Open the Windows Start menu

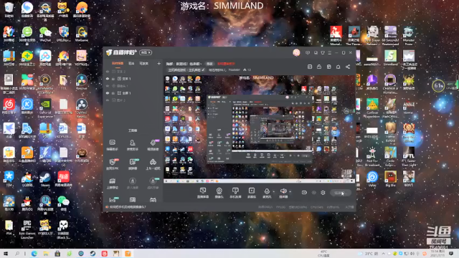(5, 254)
